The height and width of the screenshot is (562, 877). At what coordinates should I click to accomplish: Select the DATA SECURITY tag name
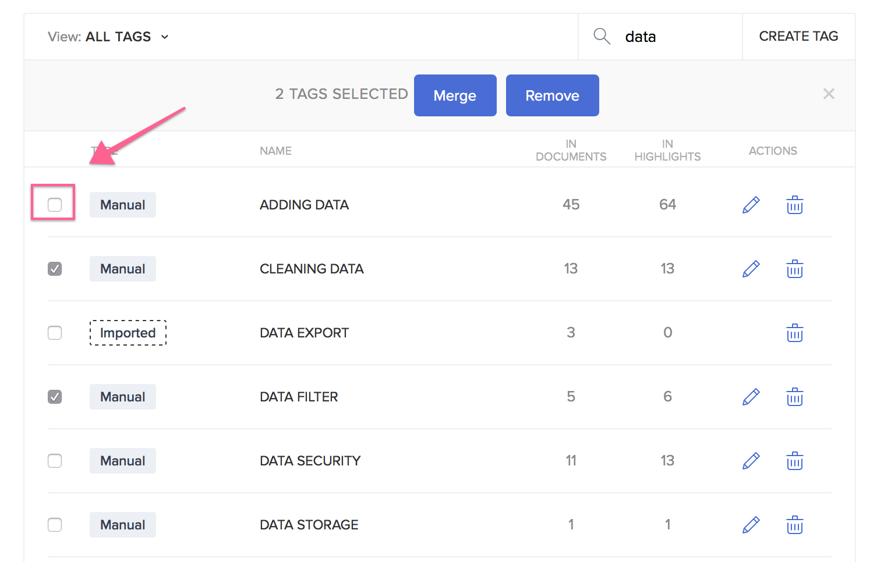[x=310, y=461]
